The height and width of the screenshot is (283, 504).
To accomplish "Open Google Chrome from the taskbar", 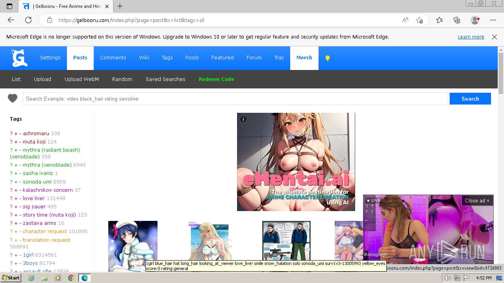I will (x=71, y=278).
